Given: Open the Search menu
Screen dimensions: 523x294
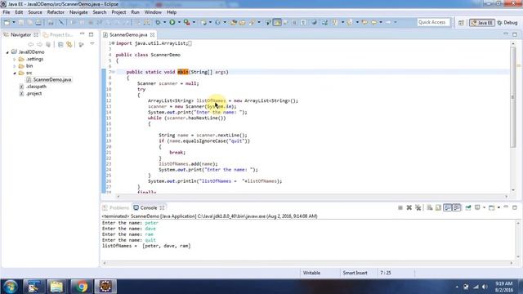Looking at the screenshot, I should point(100,12).
